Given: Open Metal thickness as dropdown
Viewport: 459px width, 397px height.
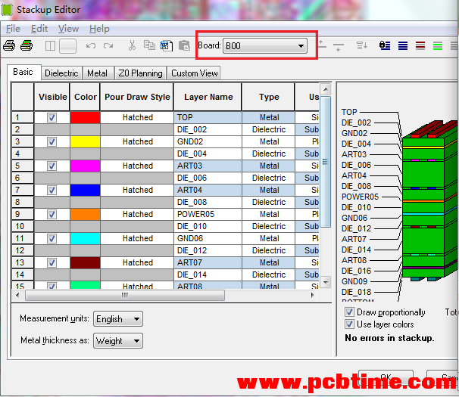Looking at the screenshot, I should click(x=118, y=340).
